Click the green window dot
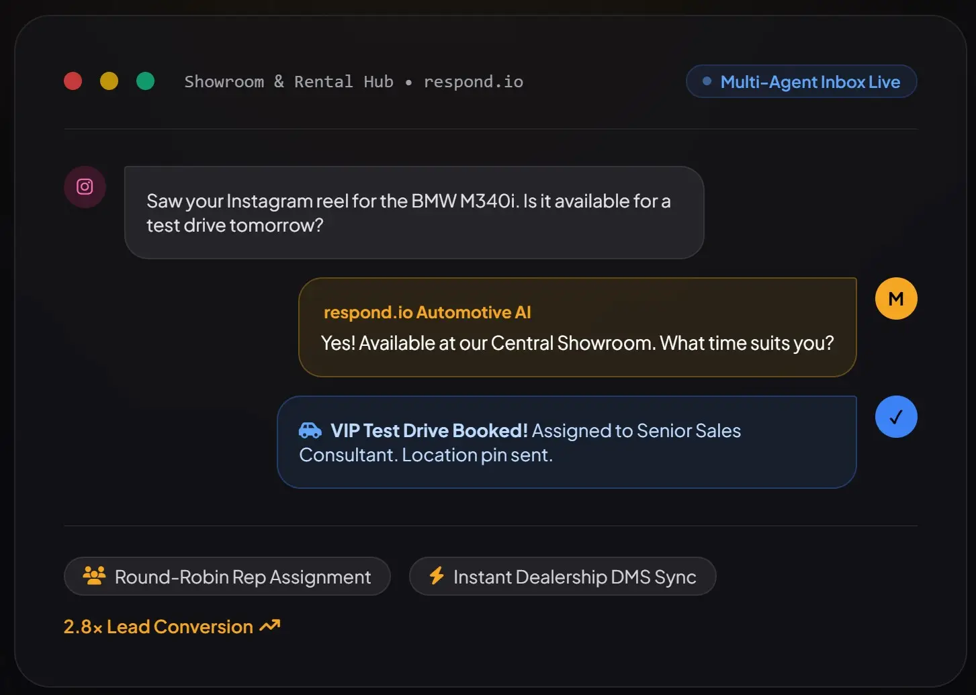976x695 pixels. 146,81
